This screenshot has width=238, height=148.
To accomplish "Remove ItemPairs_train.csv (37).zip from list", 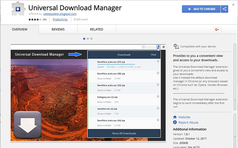I will 158,61.
